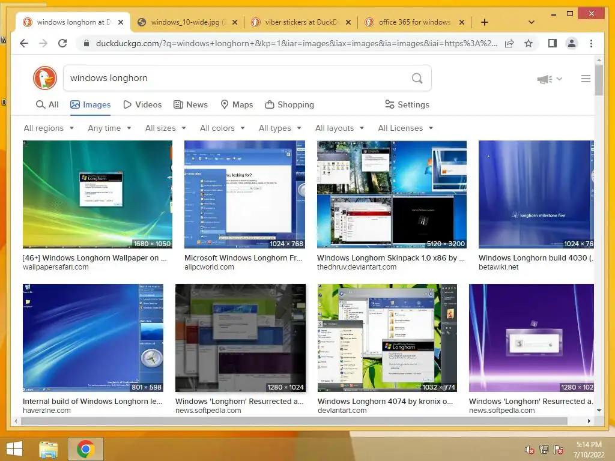Image resolution: width=615 pixels, height=461 pixels.
Task: Click the muted speaker tray icon
Action: point(530,450)
